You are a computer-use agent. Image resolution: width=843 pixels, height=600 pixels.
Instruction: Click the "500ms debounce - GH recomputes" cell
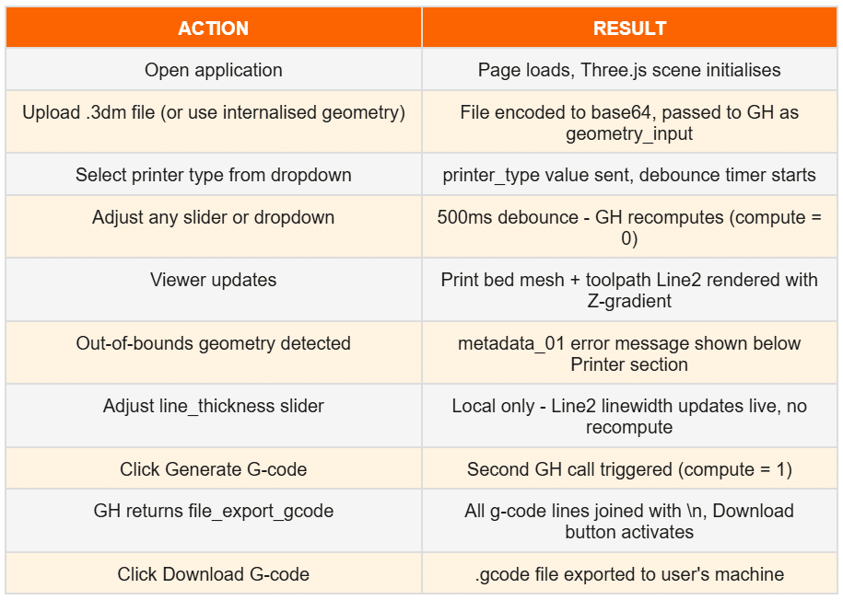(x=629, y=227)
